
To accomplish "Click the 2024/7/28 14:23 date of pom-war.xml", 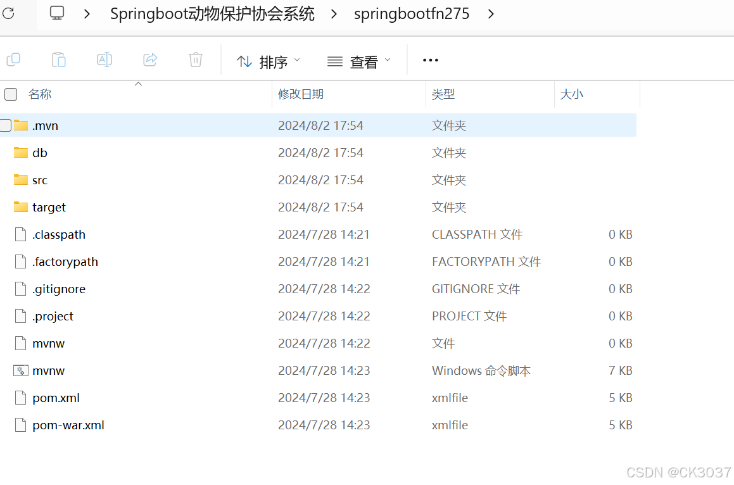I will [x=324, y=425].
